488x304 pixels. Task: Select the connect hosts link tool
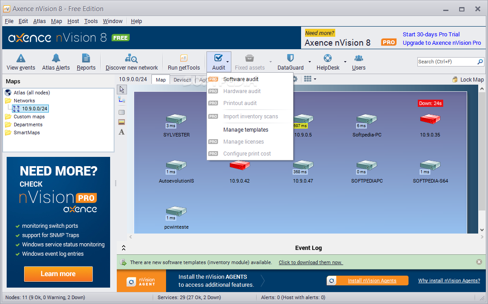pos(122,100)
